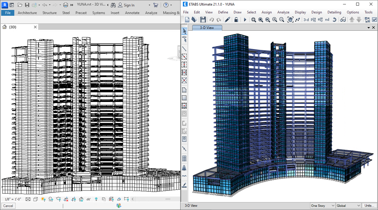Click the Lock Model icon in ETABS

236,20
